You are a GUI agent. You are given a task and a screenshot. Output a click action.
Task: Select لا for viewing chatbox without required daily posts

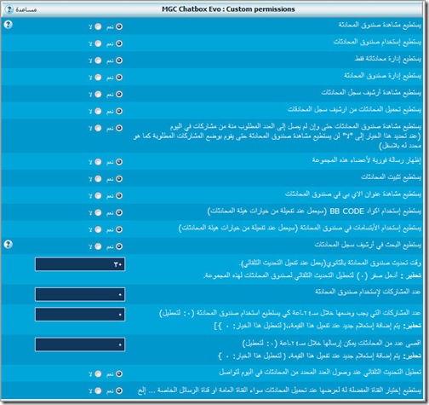(x=98, y=128)
